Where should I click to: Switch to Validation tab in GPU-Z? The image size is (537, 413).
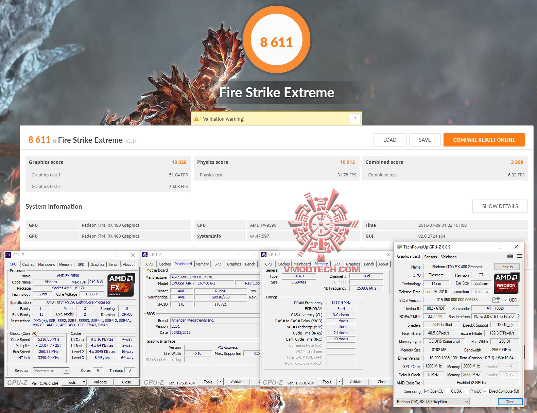click(x=449, y=257)
